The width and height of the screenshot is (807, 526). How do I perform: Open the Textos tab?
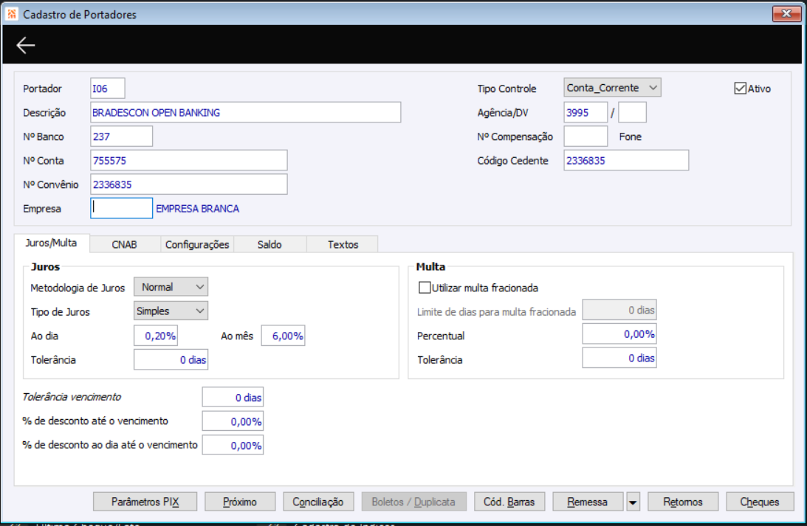343,244
